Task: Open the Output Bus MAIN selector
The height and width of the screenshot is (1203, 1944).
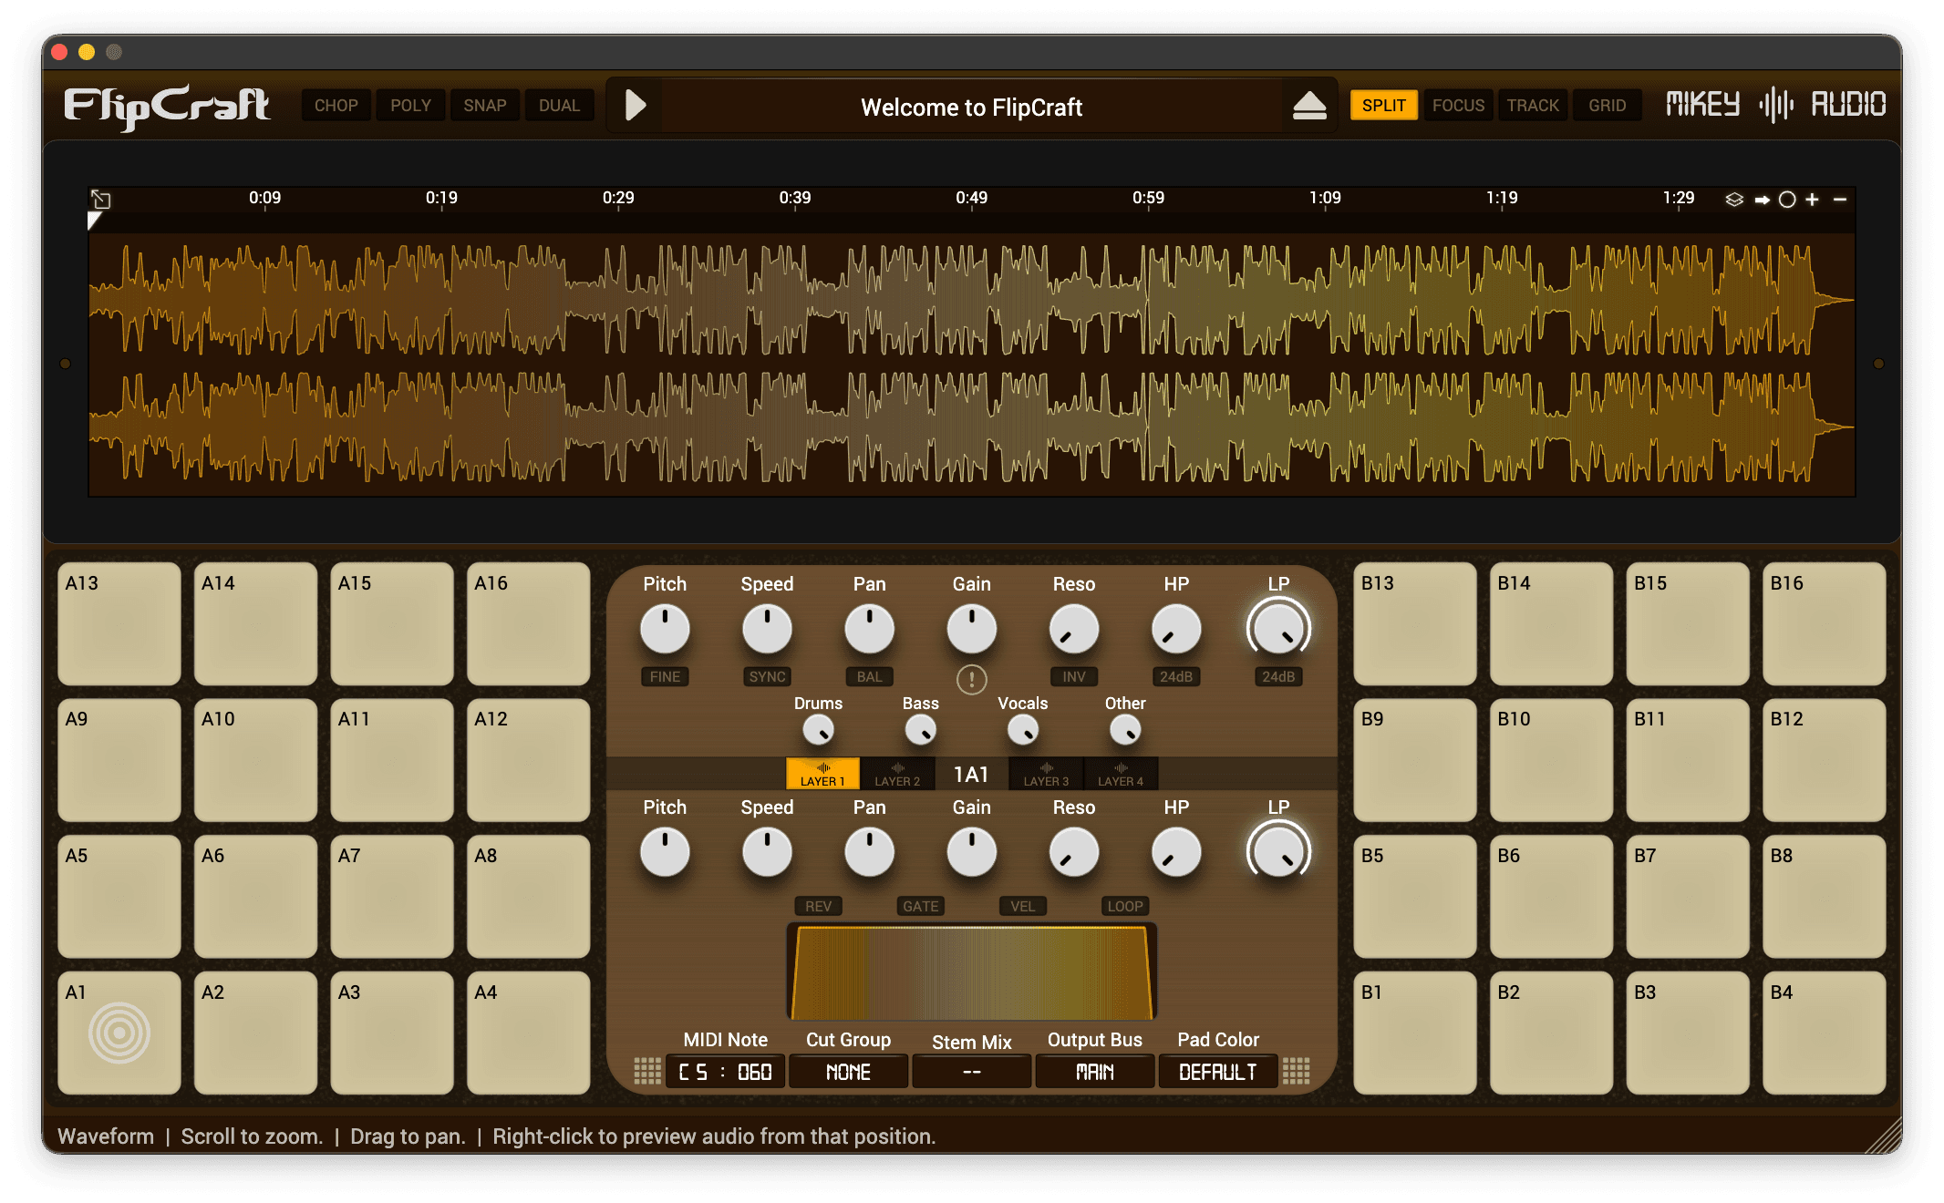Action: tap(1094, 1072)
